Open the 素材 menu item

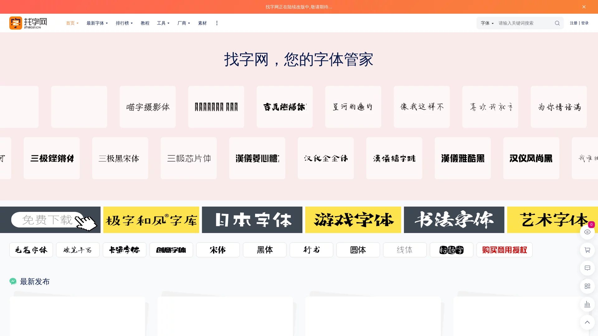(202, 23)
